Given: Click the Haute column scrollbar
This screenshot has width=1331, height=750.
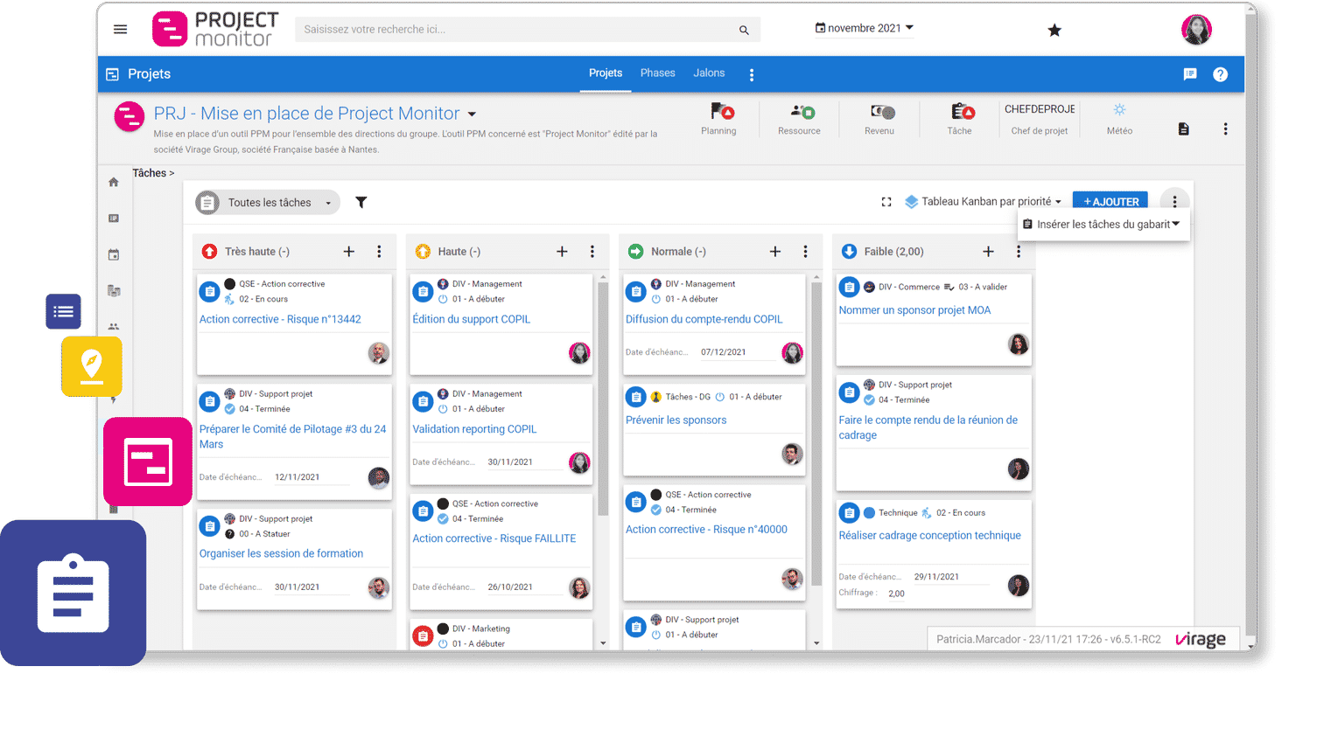Looking at the screenshot, I should 603,398.
